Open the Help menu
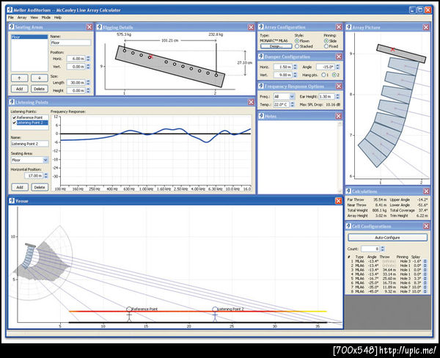This screenshot has height=358, width=440. tap(58, 18)
